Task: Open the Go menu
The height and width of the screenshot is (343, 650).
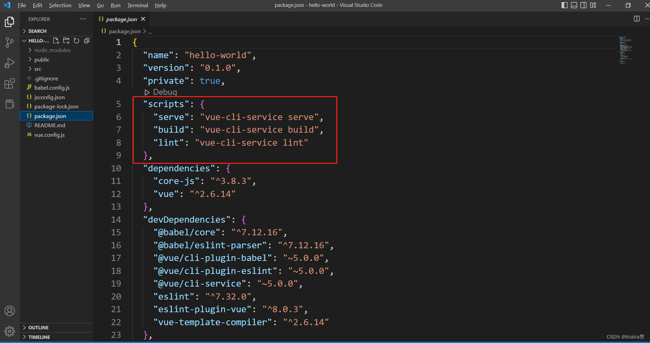Action: [100, 5]
